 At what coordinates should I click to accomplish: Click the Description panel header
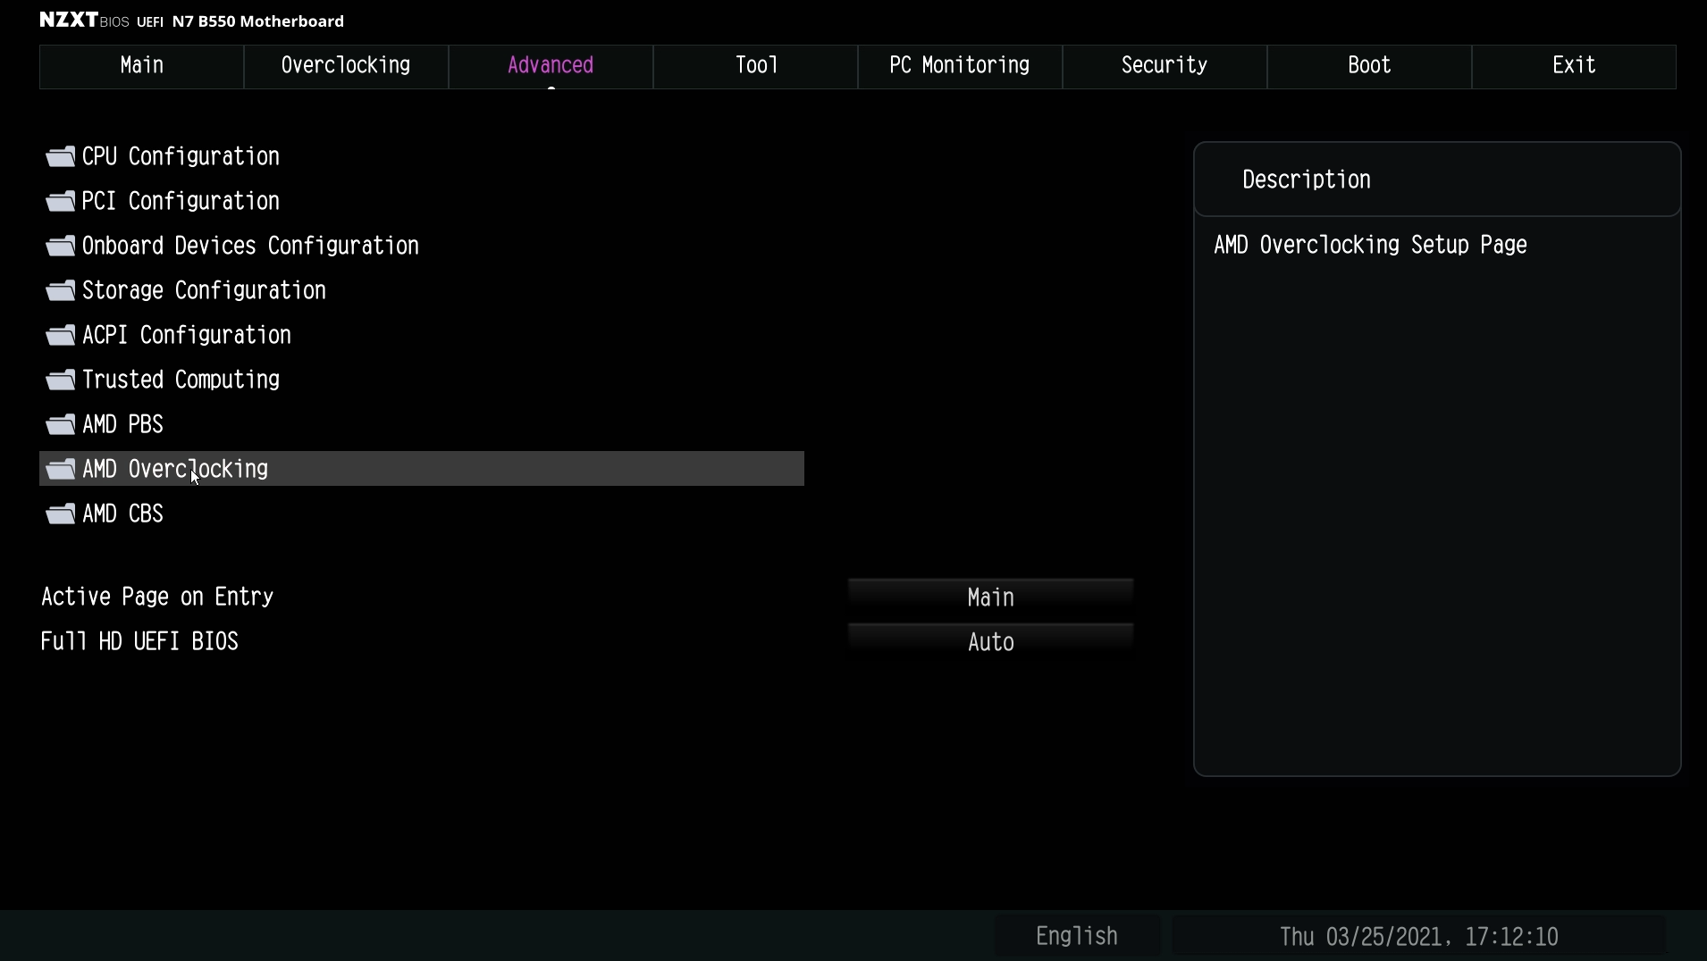[x=1437, y=180]
